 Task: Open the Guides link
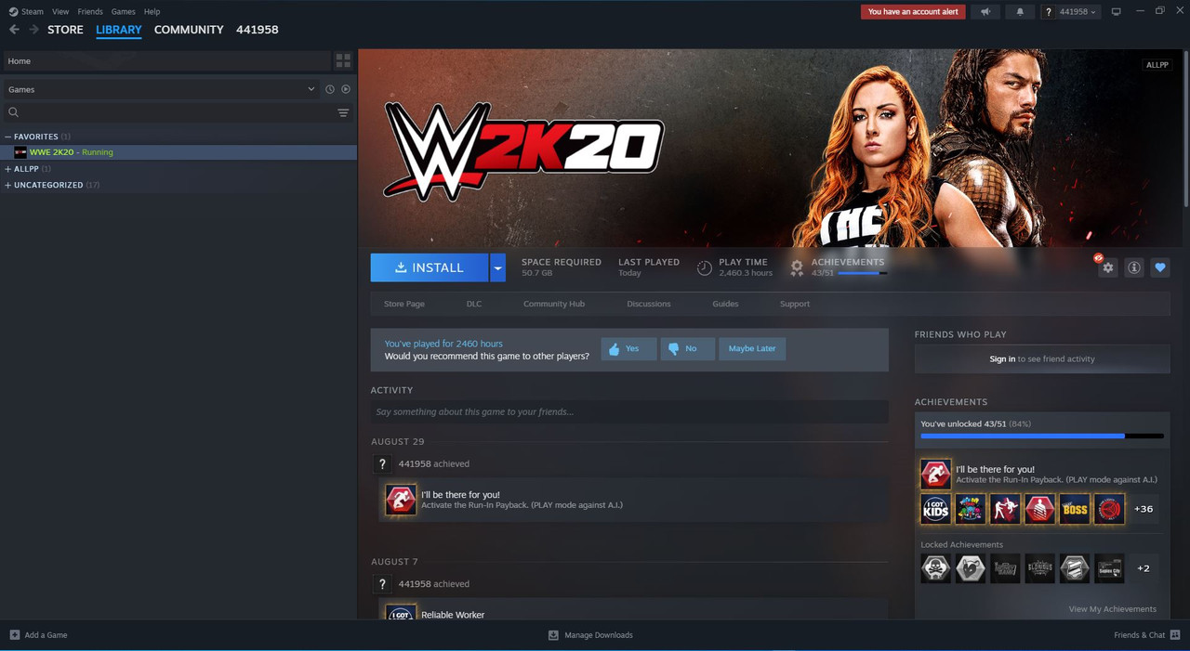[x=725, y=304]
